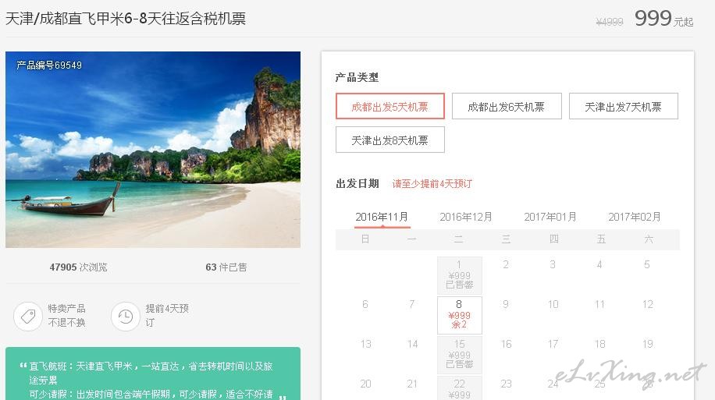Viewport: 715px width, 400px height.
Task: Click sold-out date 15 in the calendar
Action: (459, 355)
